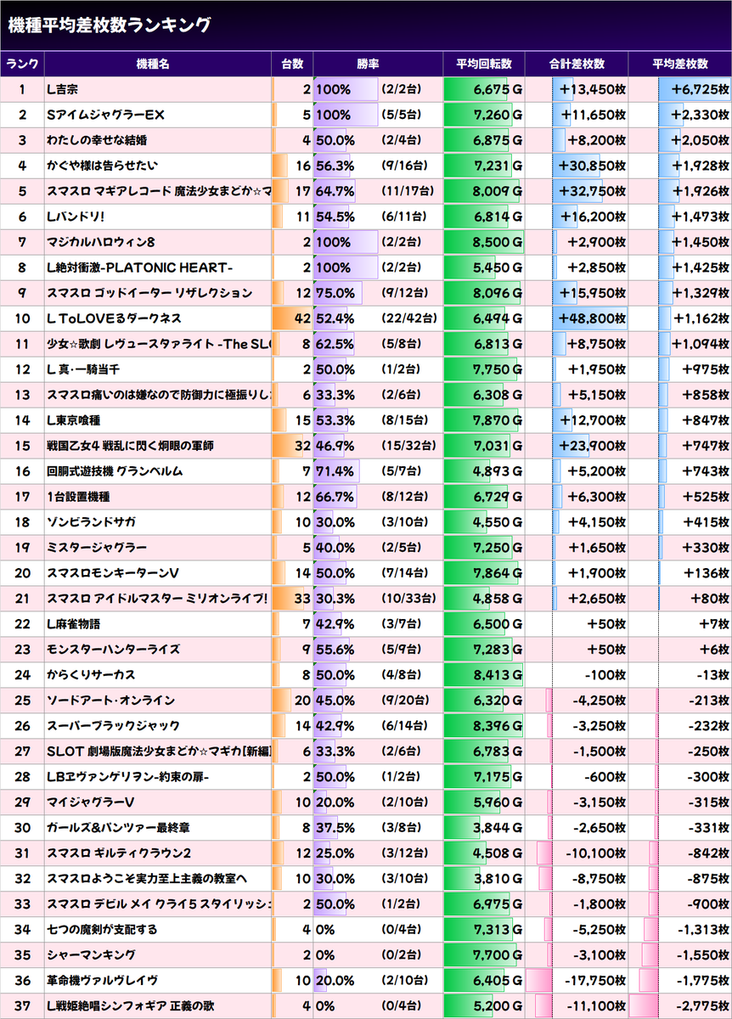This screenshot has height=1019, width=732.
Task: Click average difference +6,725枚 for L吉宗
Action: (x=680, y=89)
